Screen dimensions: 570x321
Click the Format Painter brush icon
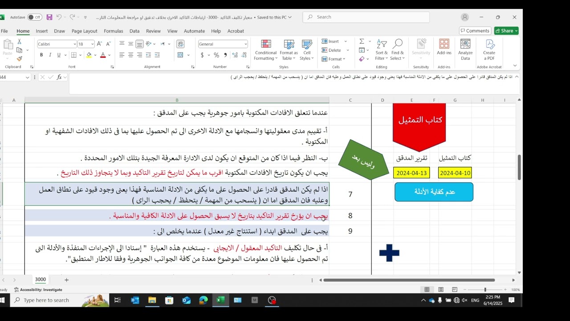[19, 59]
